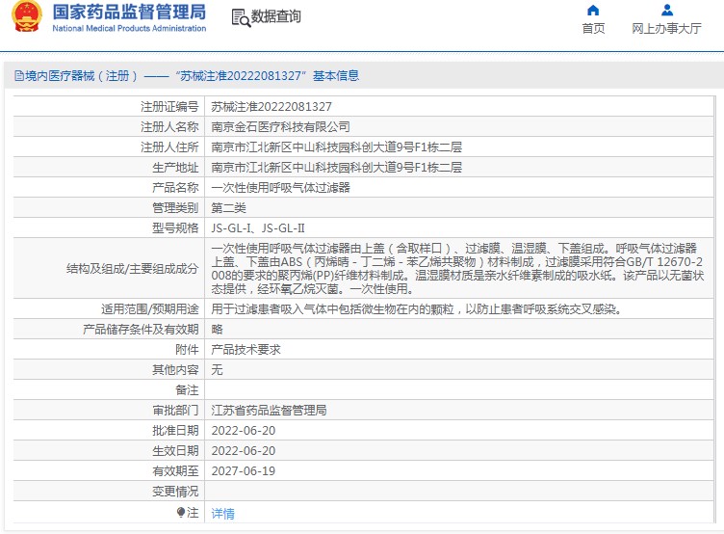Select 批准日期 value 2022-06-20
Image resolution: width=724 pixels, height=534 pixels.
(244, 431)
